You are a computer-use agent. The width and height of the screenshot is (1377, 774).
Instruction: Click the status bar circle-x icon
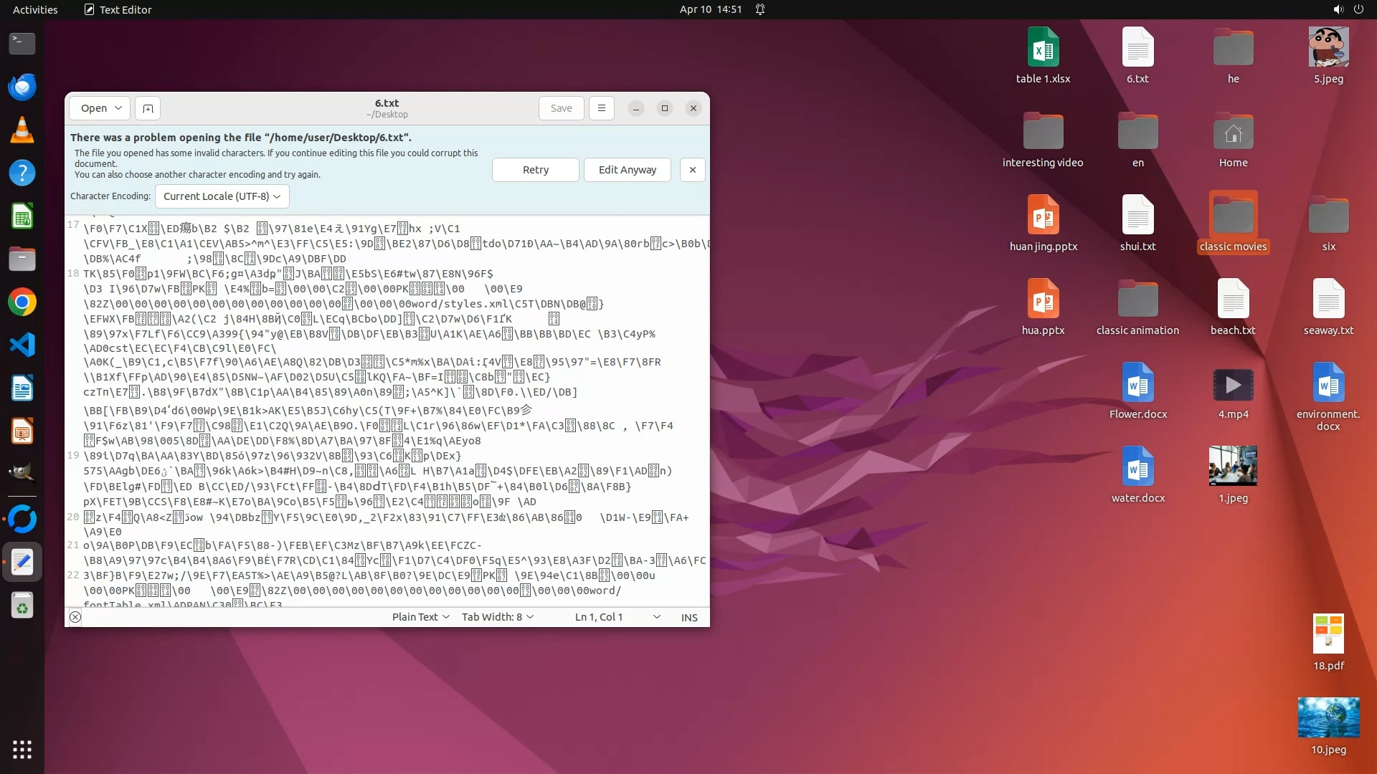pyautogui.click(x=75, y=617)
